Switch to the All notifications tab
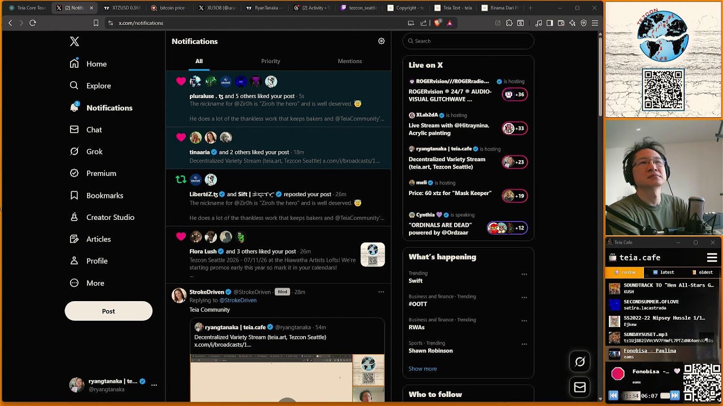Image resolution: width=723 pixels, height=406 pixels. coord(199,61)
